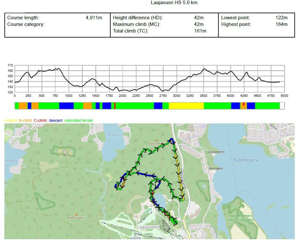Click the descent legend label
301x243 pixels.
pyautogui.click(x=56, y=121)
